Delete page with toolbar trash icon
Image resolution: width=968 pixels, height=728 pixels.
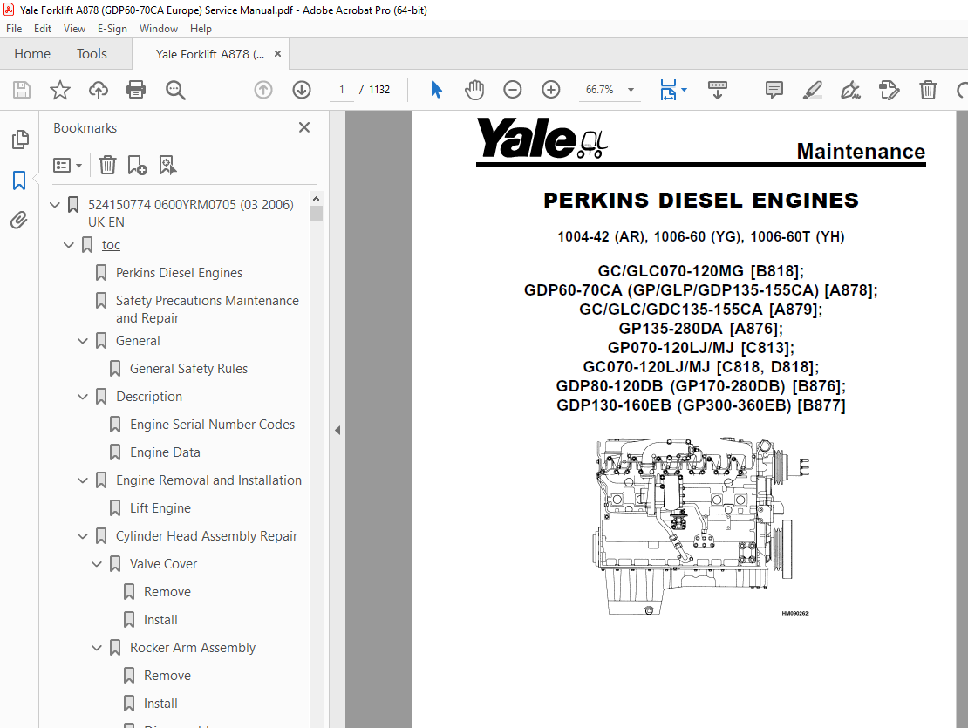928,90
